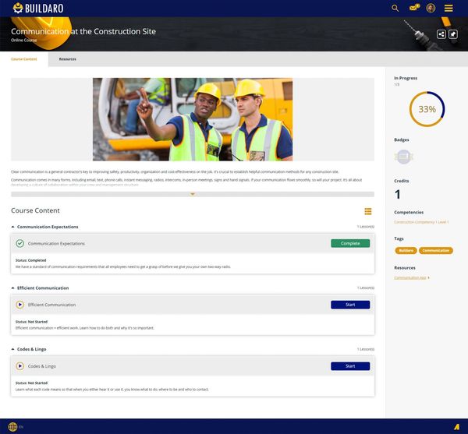Click the Buildaro tag
This screenshot has width=468, height=434.
coord(406,250)
